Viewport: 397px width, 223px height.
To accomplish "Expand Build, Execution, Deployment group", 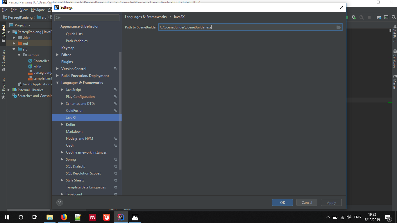I will [x=58, y=76].
